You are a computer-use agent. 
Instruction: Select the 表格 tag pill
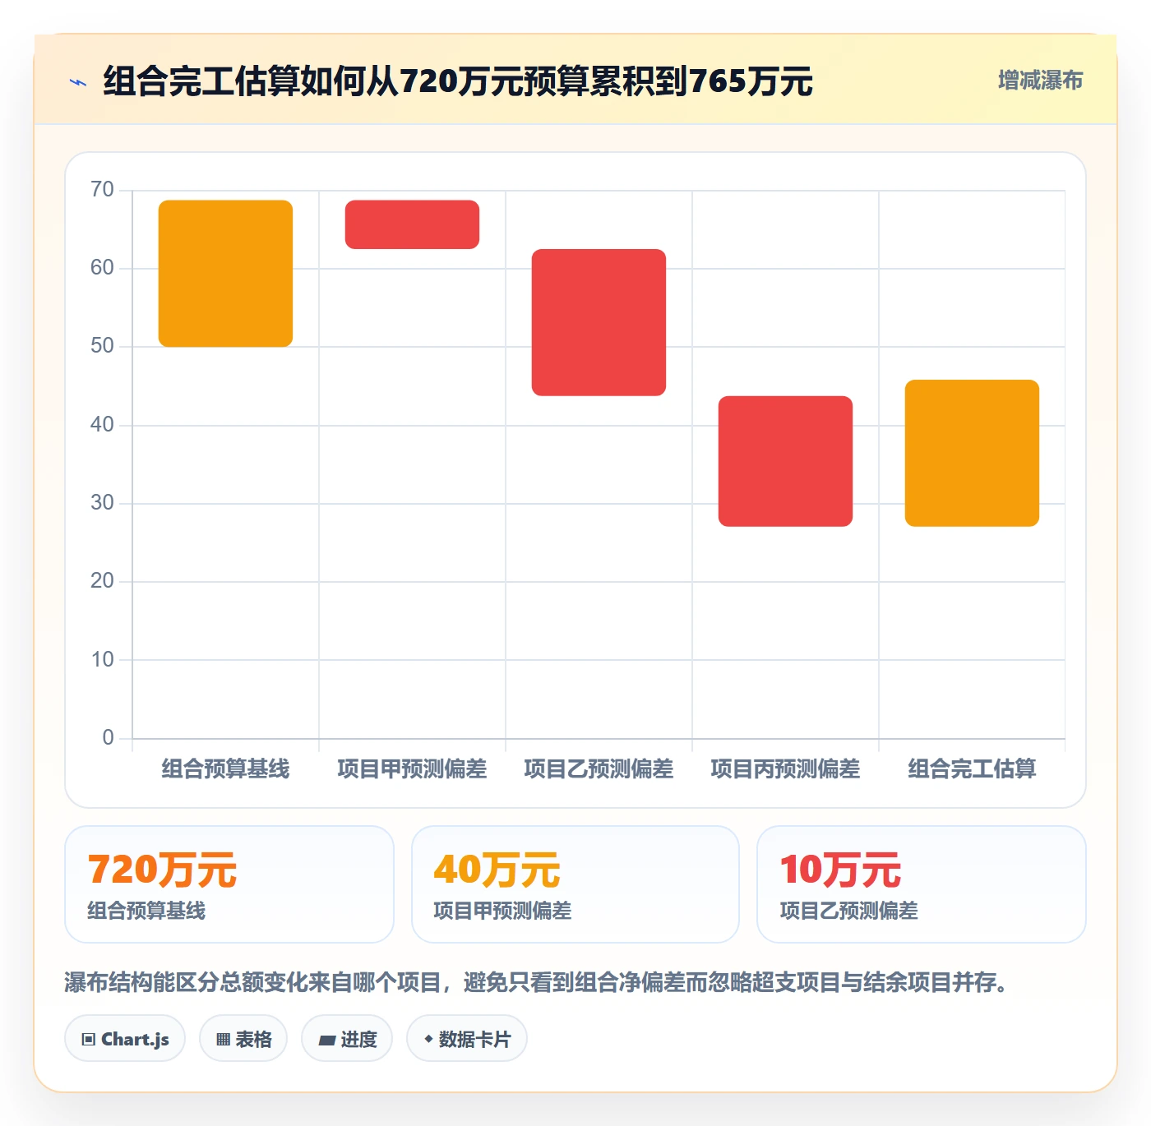(243, 1039)
